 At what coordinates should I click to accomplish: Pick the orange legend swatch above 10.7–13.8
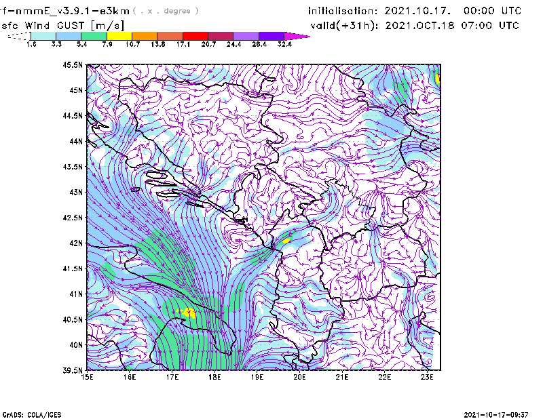(145, 36)
